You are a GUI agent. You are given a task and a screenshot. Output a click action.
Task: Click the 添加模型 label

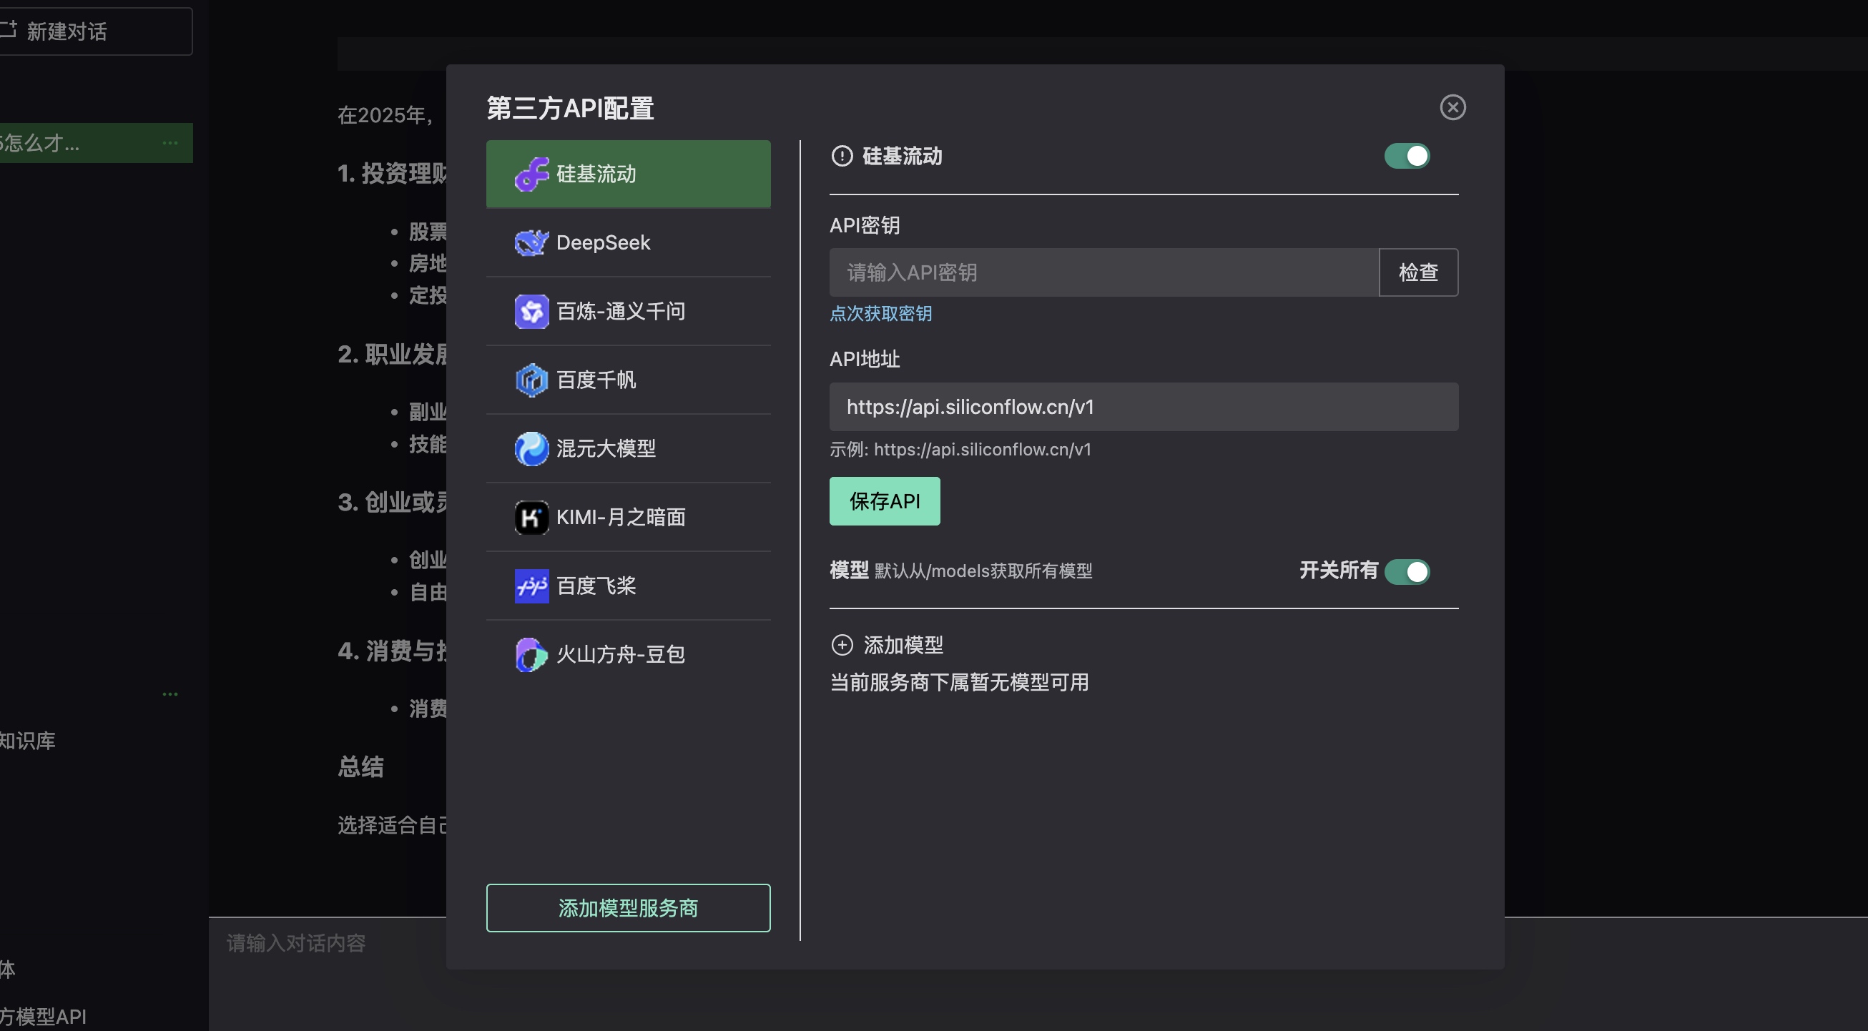[903, 645]
